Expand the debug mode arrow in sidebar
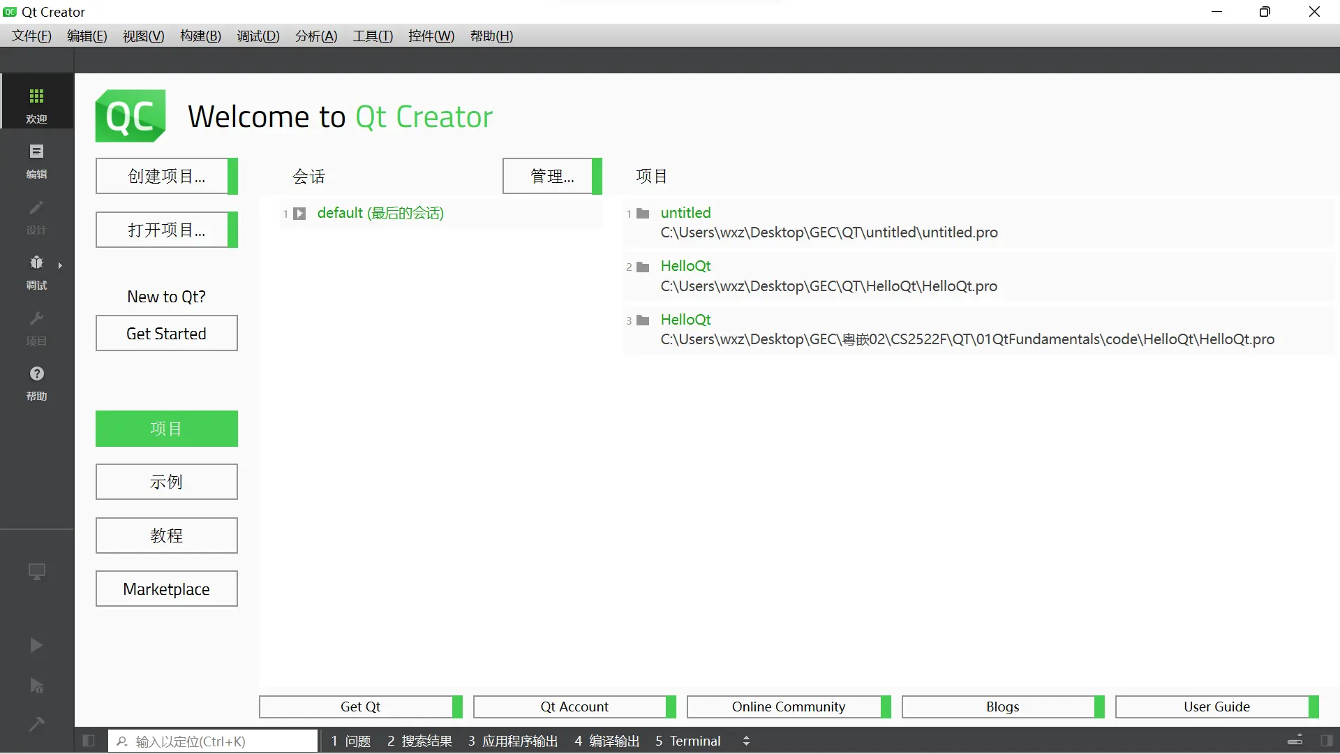 click(60, 265)
